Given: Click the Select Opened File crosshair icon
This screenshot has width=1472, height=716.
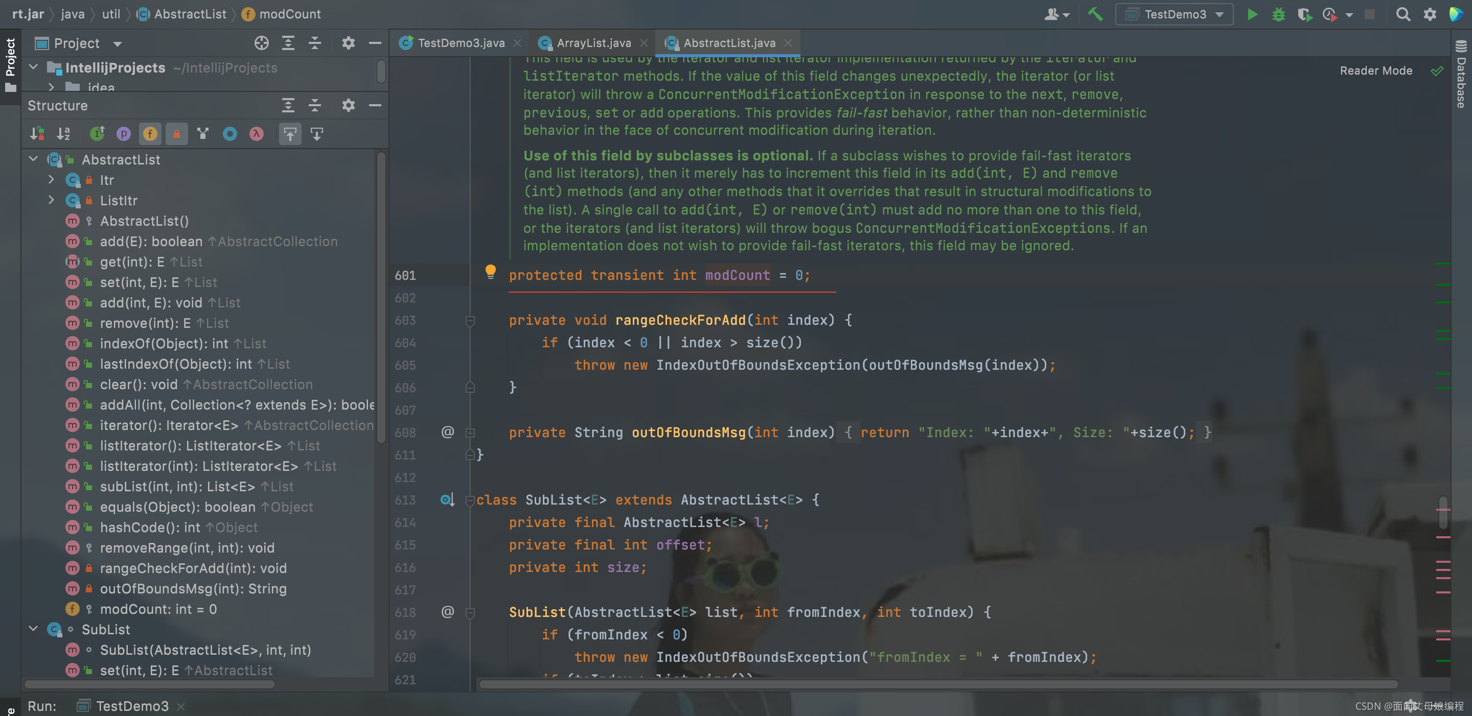Looking at the screenshot, I should [261, 43].
